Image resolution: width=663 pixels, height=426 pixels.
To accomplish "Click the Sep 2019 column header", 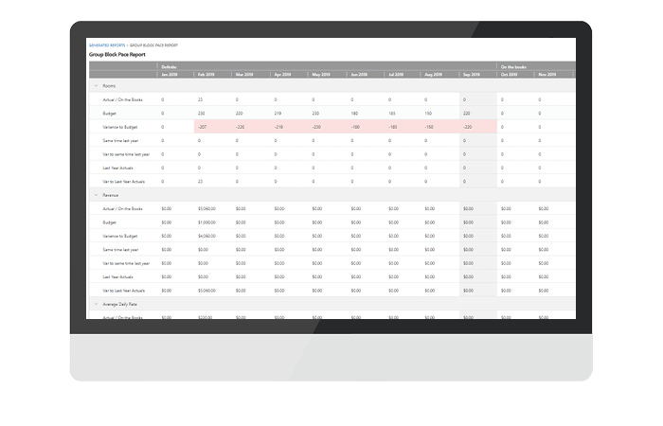I will 474,74.
